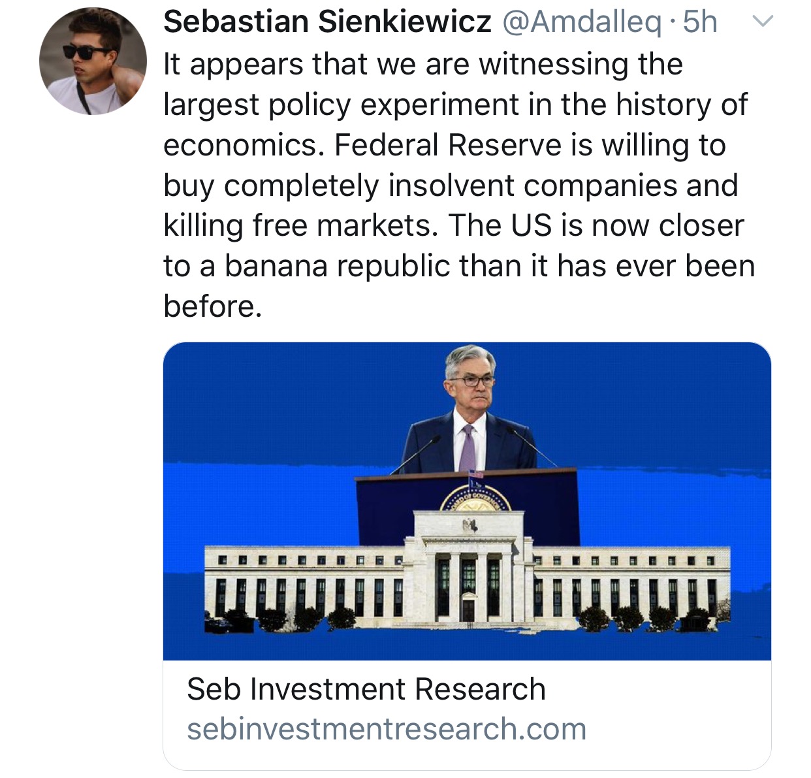Open the link card preview image
This screenshot has height=778, width=811.
467,500
